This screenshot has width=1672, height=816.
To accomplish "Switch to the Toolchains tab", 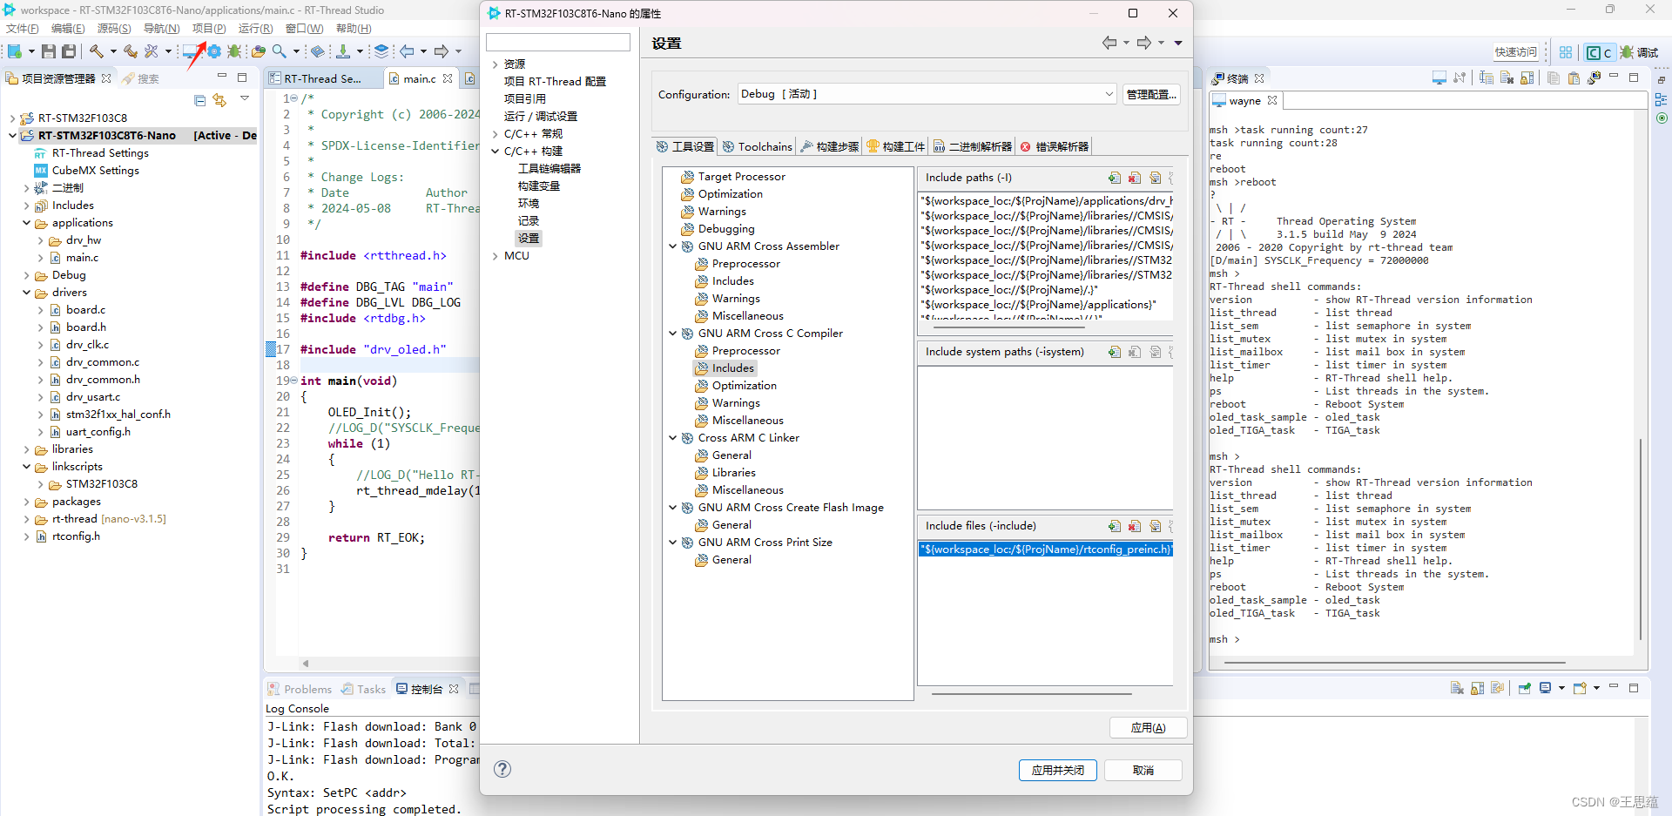I will (757, 146).
